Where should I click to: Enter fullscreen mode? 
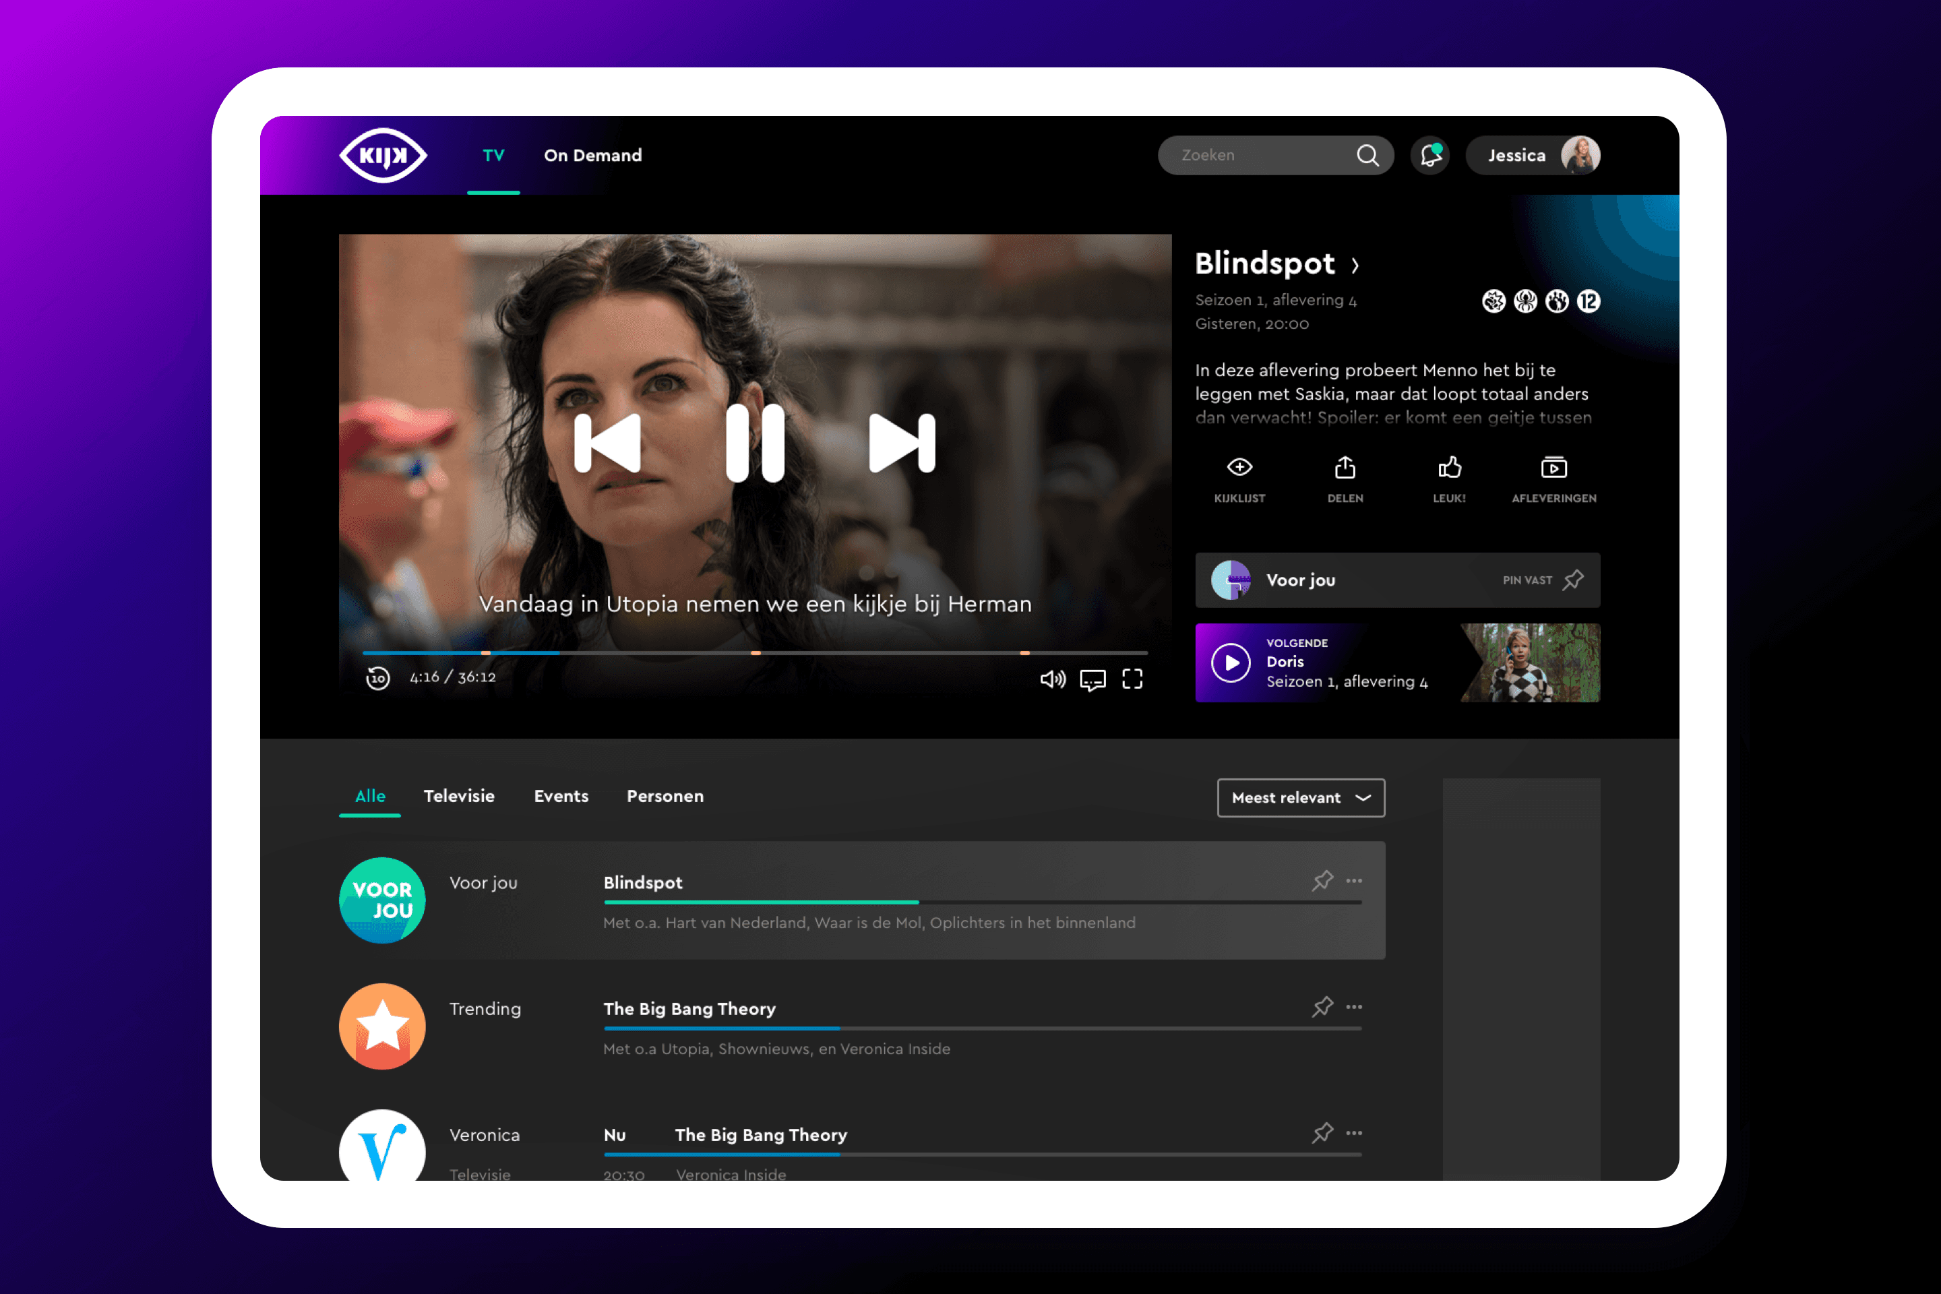pos(1132,679)
